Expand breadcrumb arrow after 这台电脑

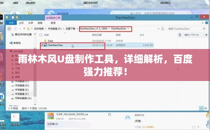pyautogui.click(x=46, y=28)
